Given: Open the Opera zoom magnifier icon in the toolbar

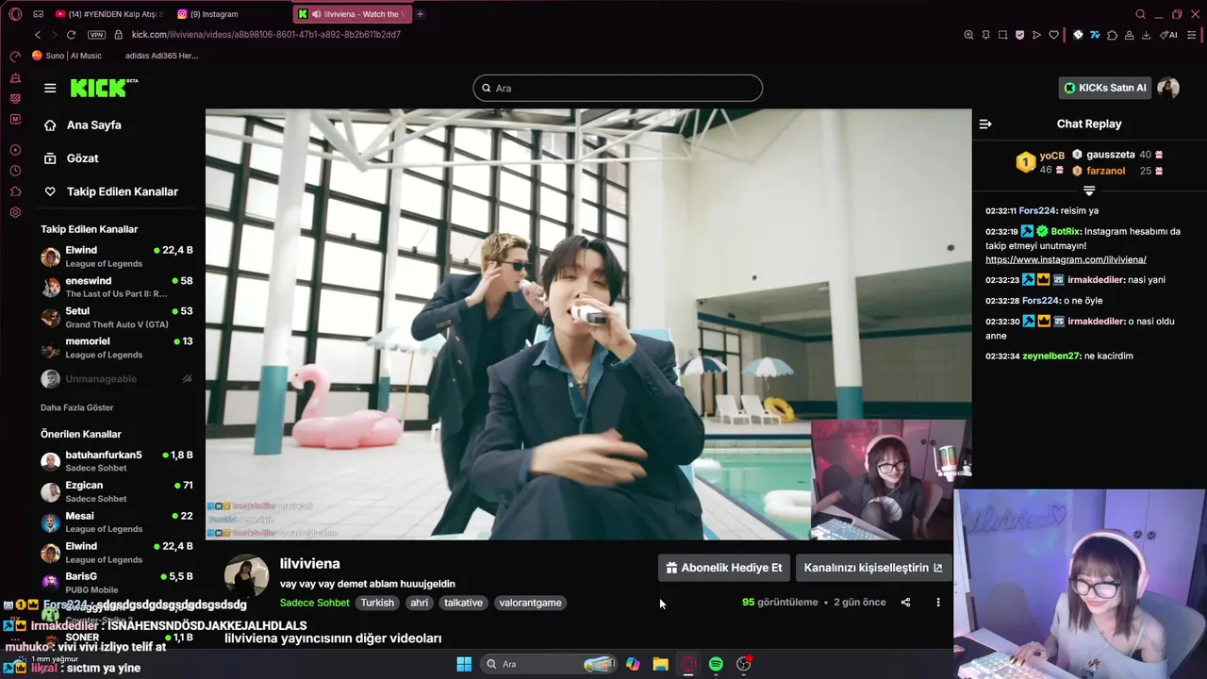Looking at the screenshot, I should pos(968,35).
